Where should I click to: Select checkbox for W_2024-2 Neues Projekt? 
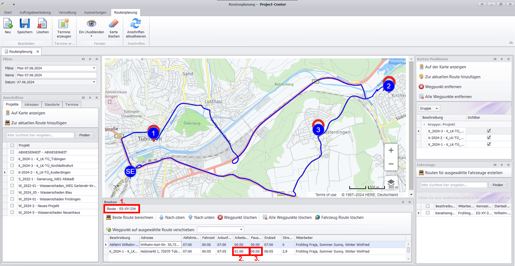[12, 206]
